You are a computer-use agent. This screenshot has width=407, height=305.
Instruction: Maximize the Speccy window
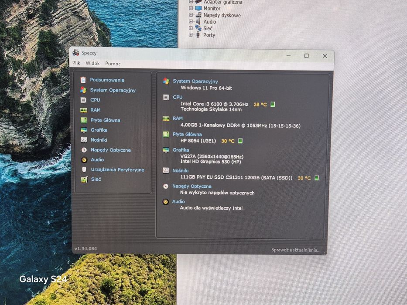pyautogui.click(x=307, y=56)
